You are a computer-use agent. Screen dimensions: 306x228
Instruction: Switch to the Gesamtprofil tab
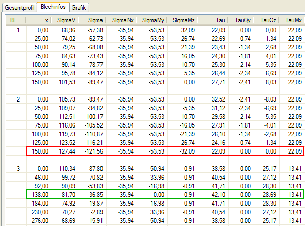18,8
